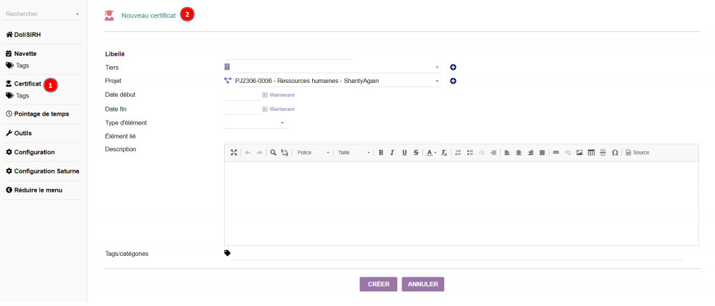Click inside the Description text area

pyautogui.click(x=462, y=204)
